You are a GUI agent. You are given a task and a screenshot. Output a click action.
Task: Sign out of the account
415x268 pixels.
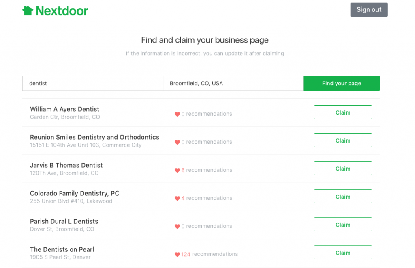click(x=369, y=10)
